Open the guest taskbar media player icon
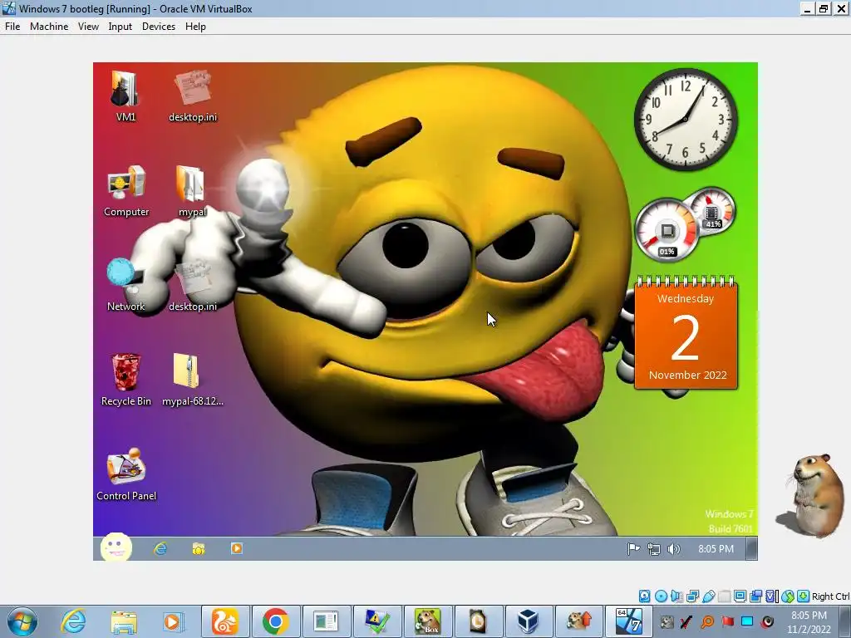This screenshot has width=851, height=638. coord(237,549)
